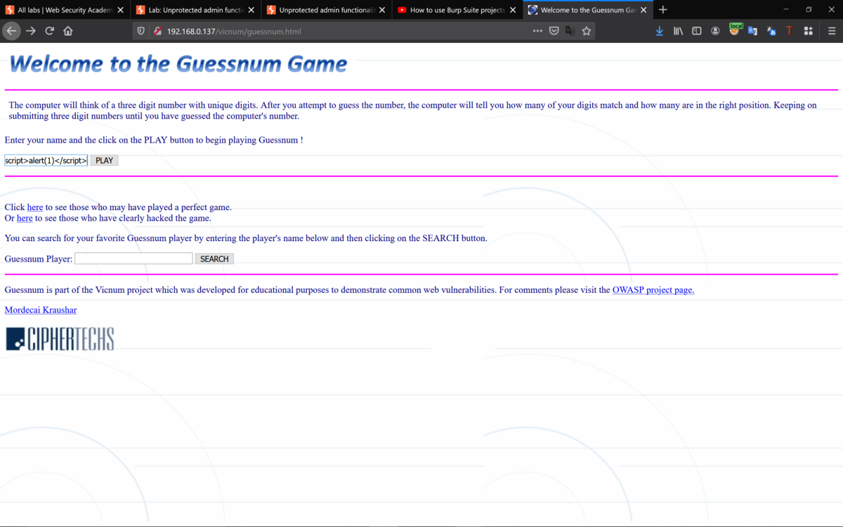The width and height of the screenshot is (843, 527).
Task: Close the Guessnum Game tab
Action: (x=643, y=10)
